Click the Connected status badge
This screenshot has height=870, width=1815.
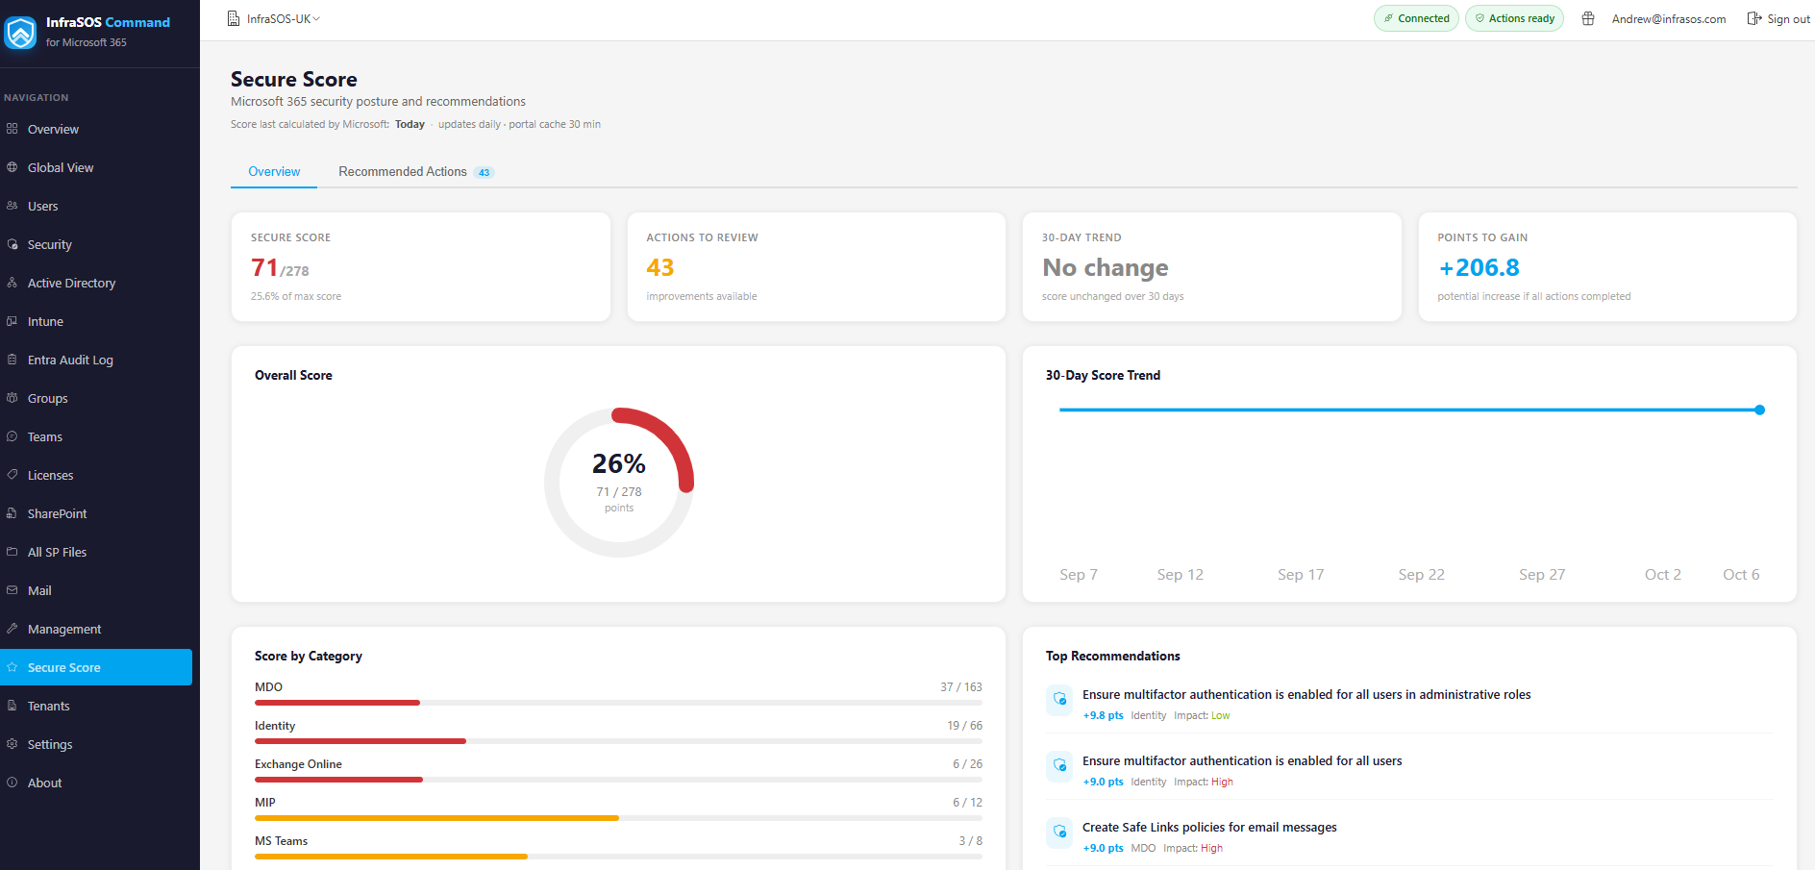click(1416, 18)
